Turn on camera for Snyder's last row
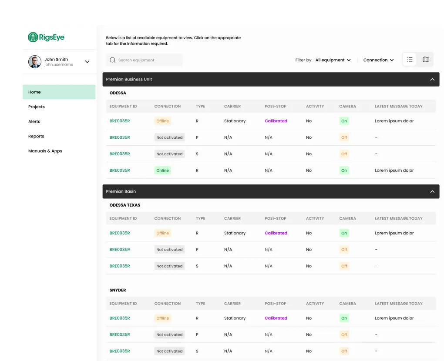444x361 pixels. (344, 351)
